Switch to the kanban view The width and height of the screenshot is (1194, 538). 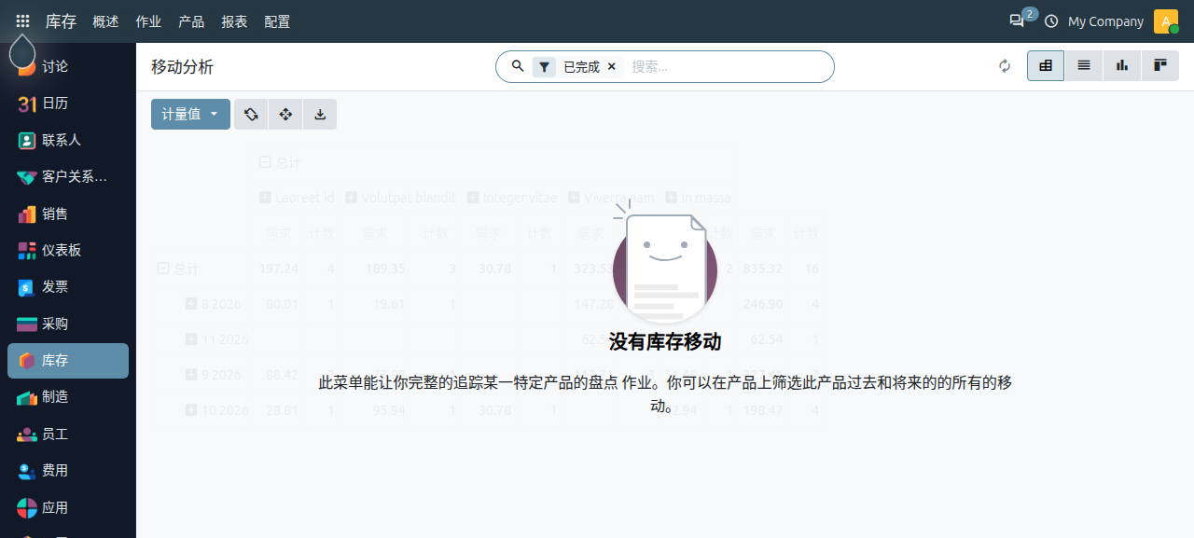(x=1160, y=66)
